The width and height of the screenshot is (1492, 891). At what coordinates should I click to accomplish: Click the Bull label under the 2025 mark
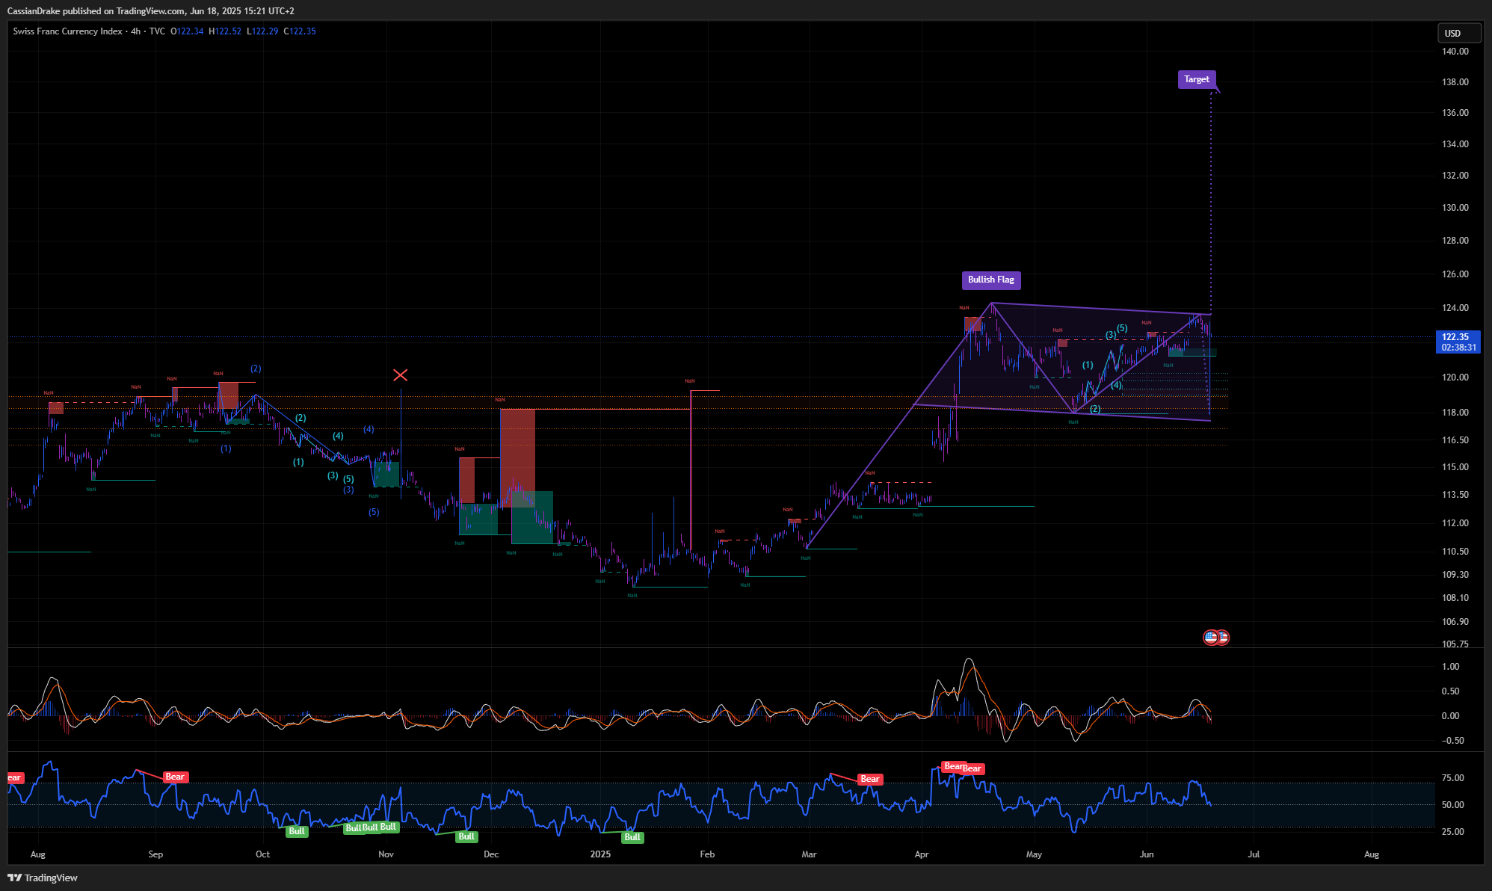coord(632,837)
